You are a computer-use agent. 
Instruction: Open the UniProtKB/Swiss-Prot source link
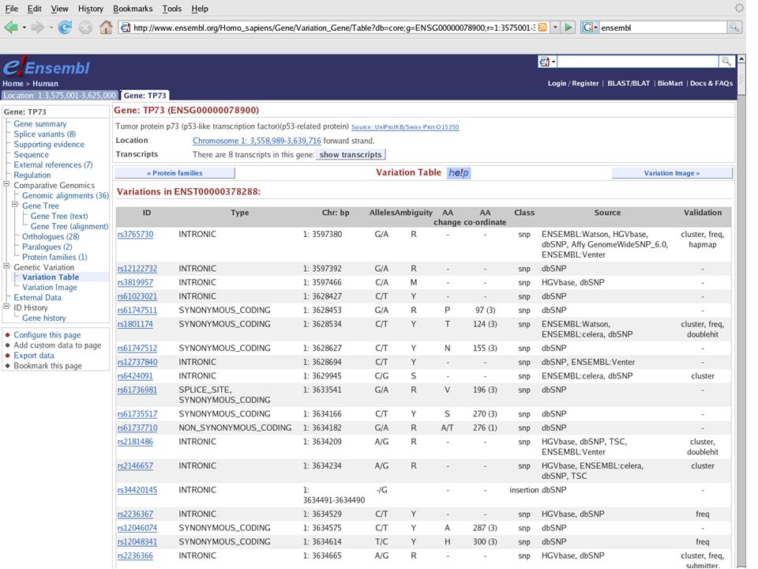(405, 126)
